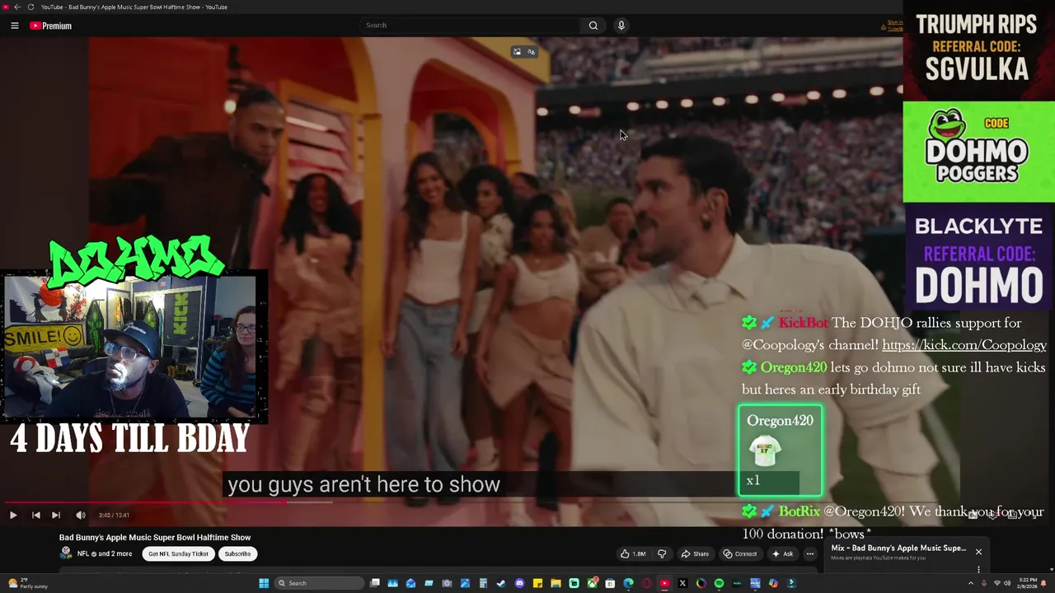The image size is (1055, 593).
Task: Open Calculator from the taskbar
Action: pos(483,583)
